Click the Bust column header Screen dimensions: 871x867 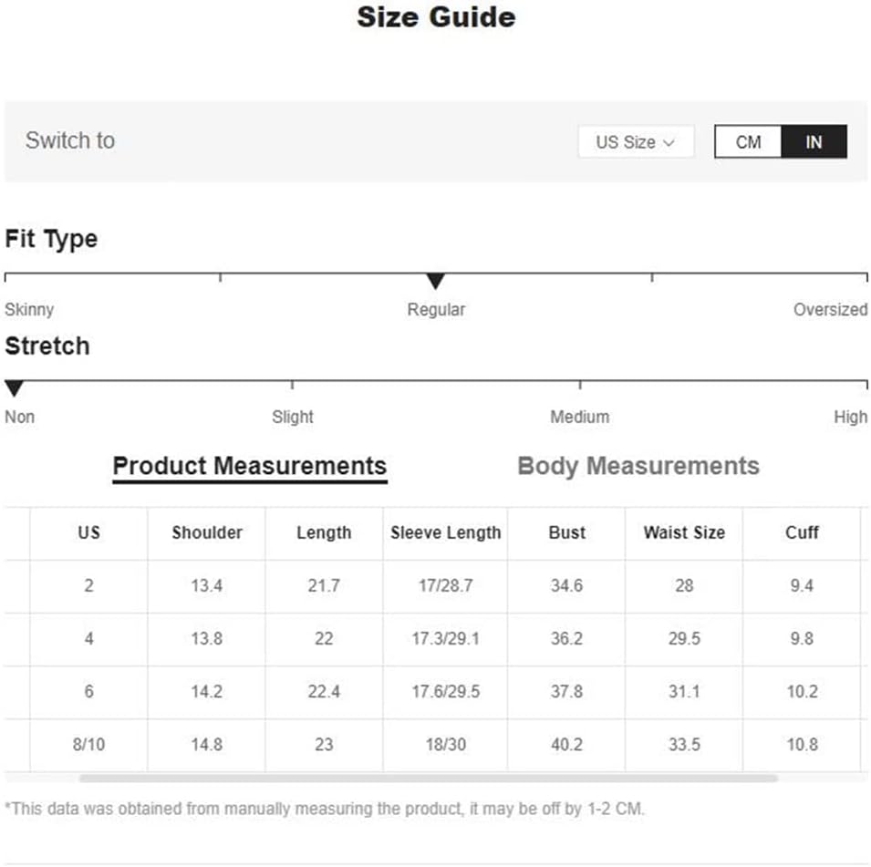click(x=566, y=533)
